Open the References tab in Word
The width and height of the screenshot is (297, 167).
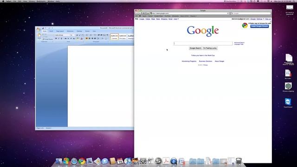pyautogui.click(x=70, y=31)
